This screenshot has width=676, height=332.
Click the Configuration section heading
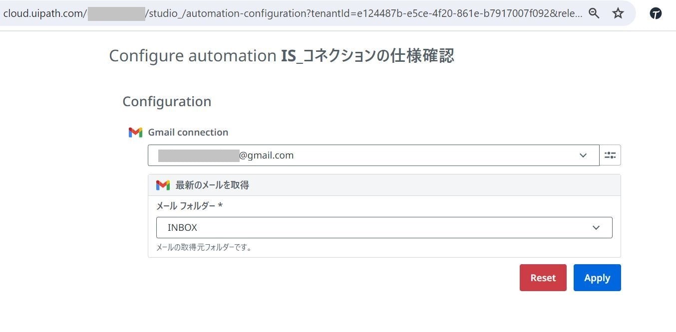(x=167, y=101)
